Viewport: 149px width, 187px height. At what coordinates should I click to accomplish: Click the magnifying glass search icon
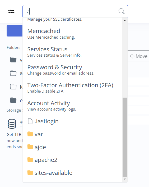[122, 11]
